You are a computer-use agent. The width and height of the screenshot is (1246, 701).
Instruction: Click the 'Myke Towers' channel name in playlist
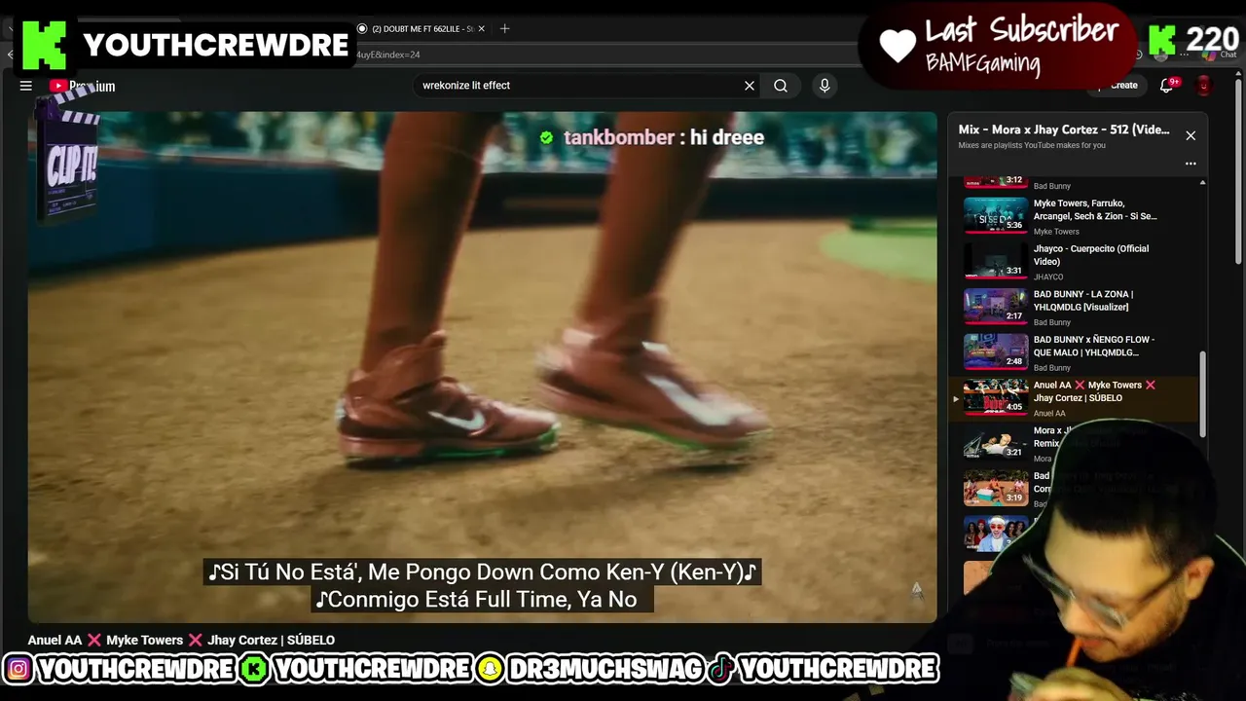tap(1056, 232)
